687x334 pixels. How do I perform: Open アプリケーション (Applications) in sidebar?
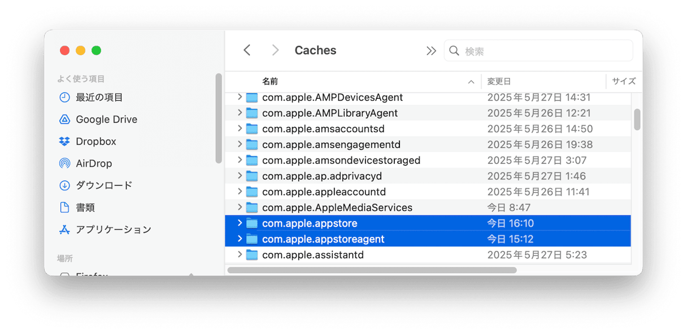[113, 230]
